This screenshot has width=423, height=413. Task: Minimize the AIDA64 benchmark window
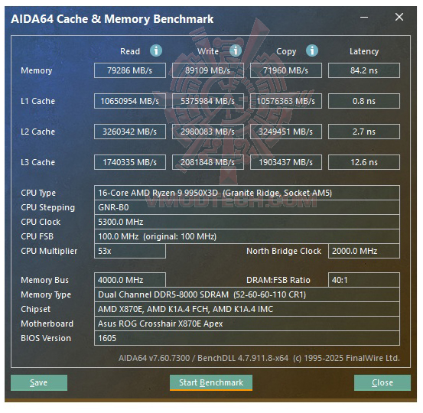[364, 18]
